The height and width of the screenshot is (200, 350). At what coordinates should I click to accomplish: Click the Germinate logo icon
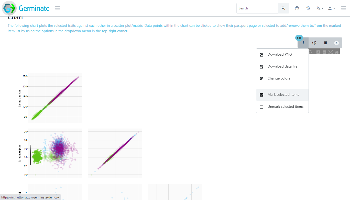pos(9,8)
